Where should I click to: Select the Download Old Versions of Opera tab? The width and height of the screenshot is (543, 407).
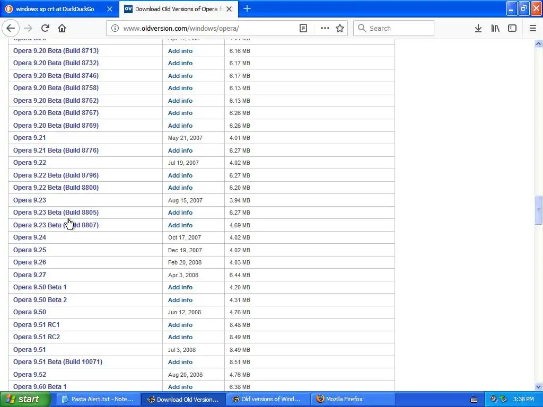pyautogui.click(x=179, y=9)
